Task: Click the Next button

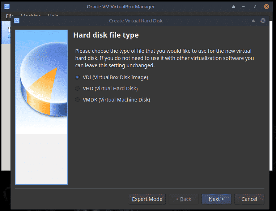Action: (216, 199)
